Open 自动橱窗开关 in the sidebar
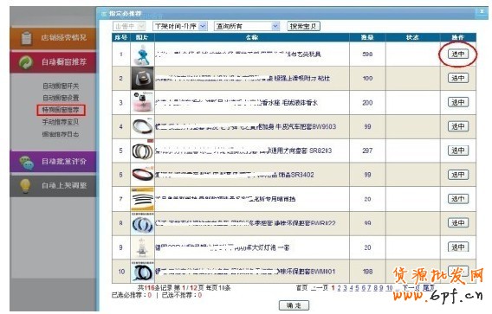 61,86
